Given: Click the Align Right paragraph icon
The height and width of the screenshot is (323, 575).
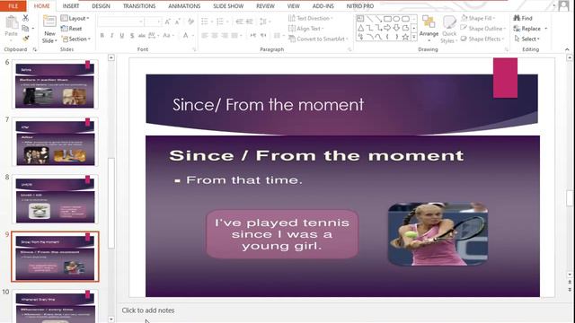Looking at the screenshot, I should [x=225, y=36].
